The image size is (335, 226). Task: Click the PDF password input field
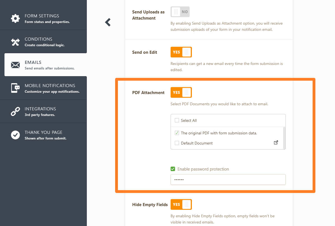(x=228, y=180)
